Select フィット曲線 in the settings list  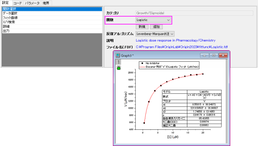[52, 18]
